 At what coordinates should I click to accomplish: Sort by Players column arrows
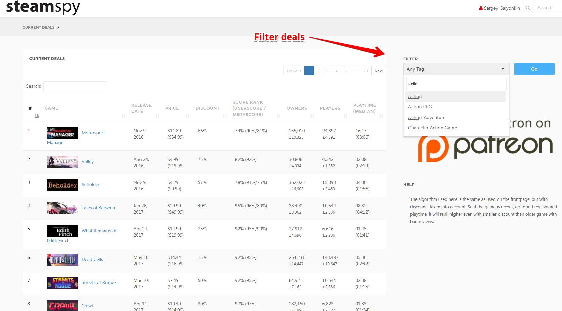[x=346, y=116]
